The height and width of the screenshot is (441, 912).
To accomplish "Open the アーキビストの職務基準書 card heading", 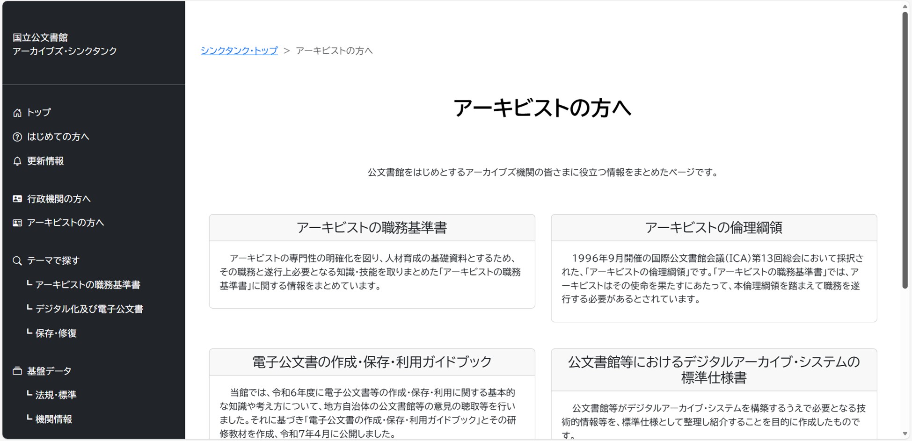I will (372, 228).
